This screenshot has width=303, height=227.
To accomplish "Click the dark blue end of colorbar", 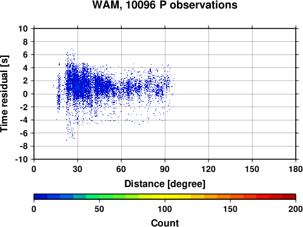I will (41, 197).
